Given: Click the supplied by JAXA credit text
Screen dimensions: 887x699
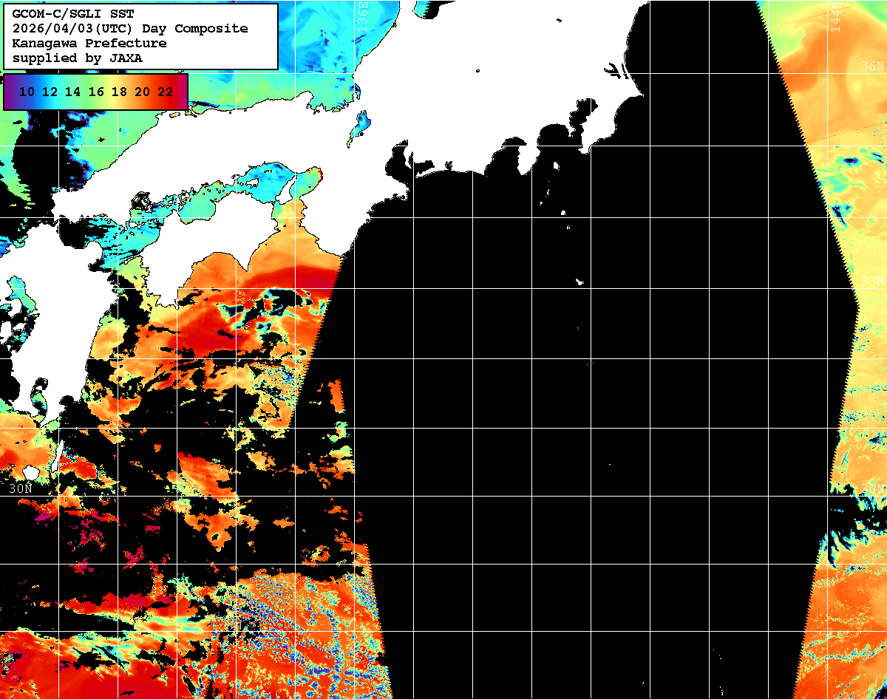Looking at the screenshot, I should coord(78,58).
